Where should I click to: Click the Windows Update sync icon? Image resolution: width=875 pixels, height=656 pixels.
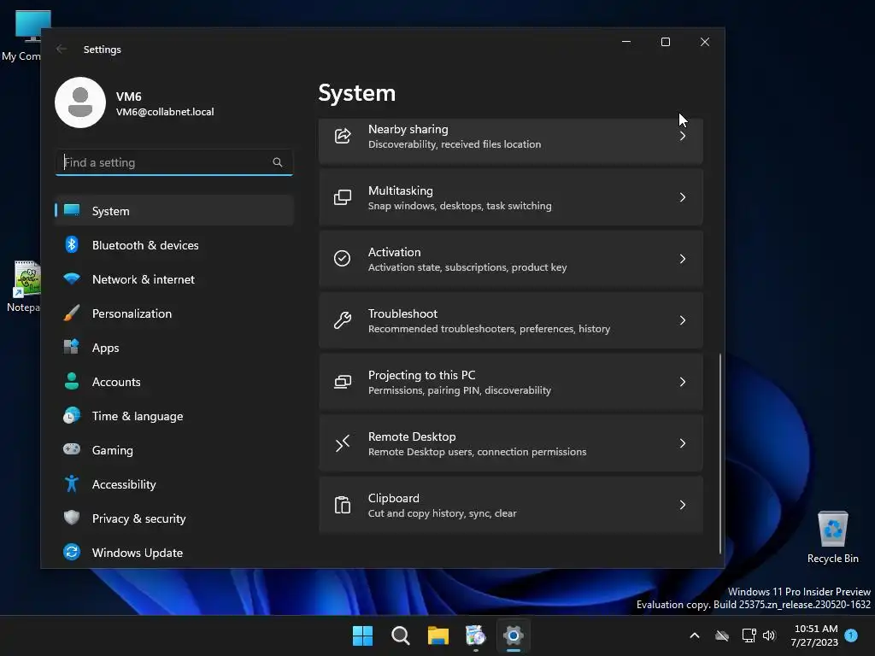coord(72,552)
